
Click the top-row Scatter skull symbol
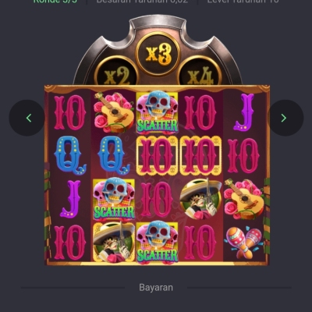point(157,112)
